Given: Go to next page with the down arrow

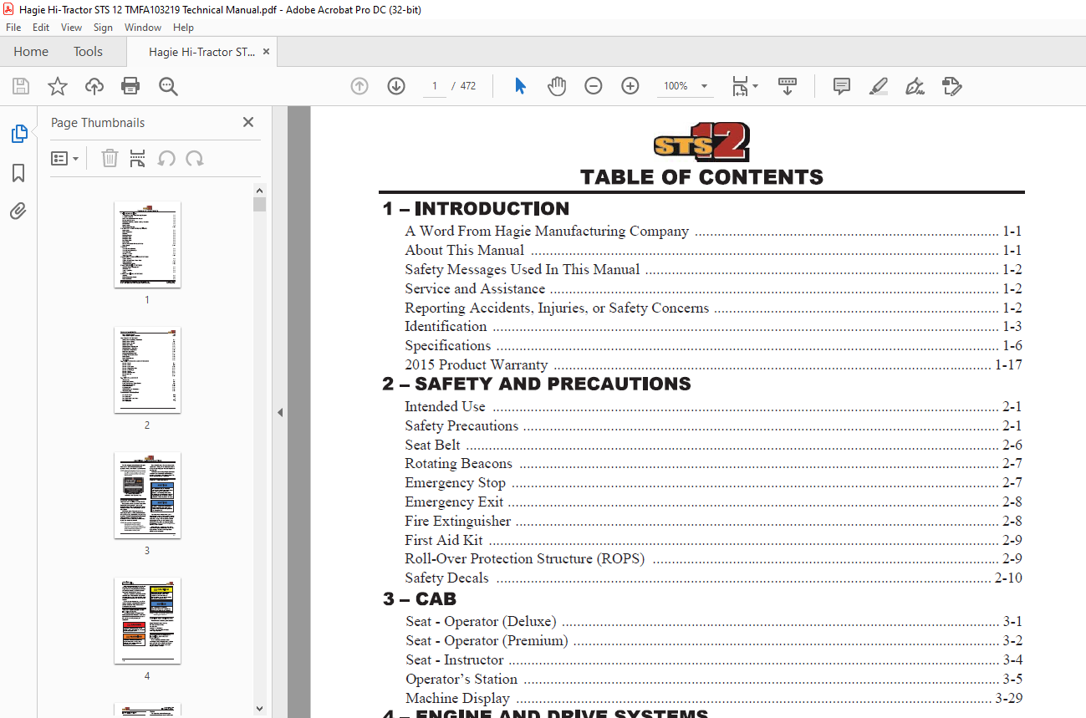Looking at the screenshot, I should 396,86.
